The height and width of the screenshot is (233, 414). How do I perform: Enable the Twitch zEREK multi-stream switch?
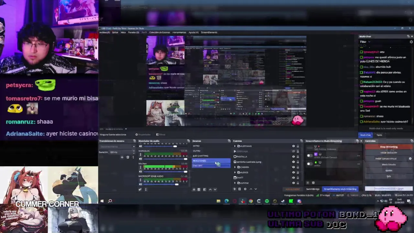coord(310,156)
